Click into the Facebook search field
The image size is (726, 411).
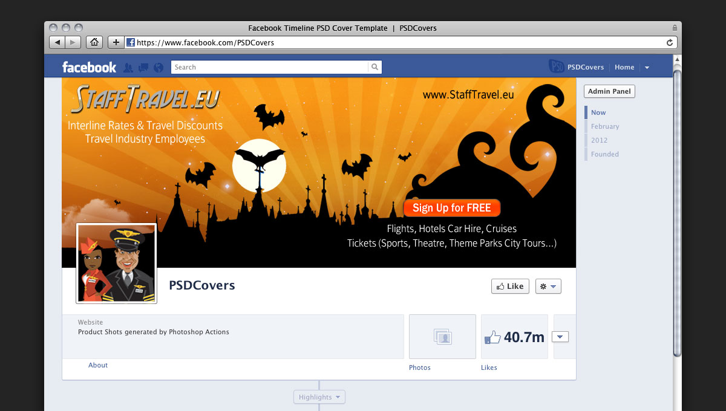click(270, 67)
